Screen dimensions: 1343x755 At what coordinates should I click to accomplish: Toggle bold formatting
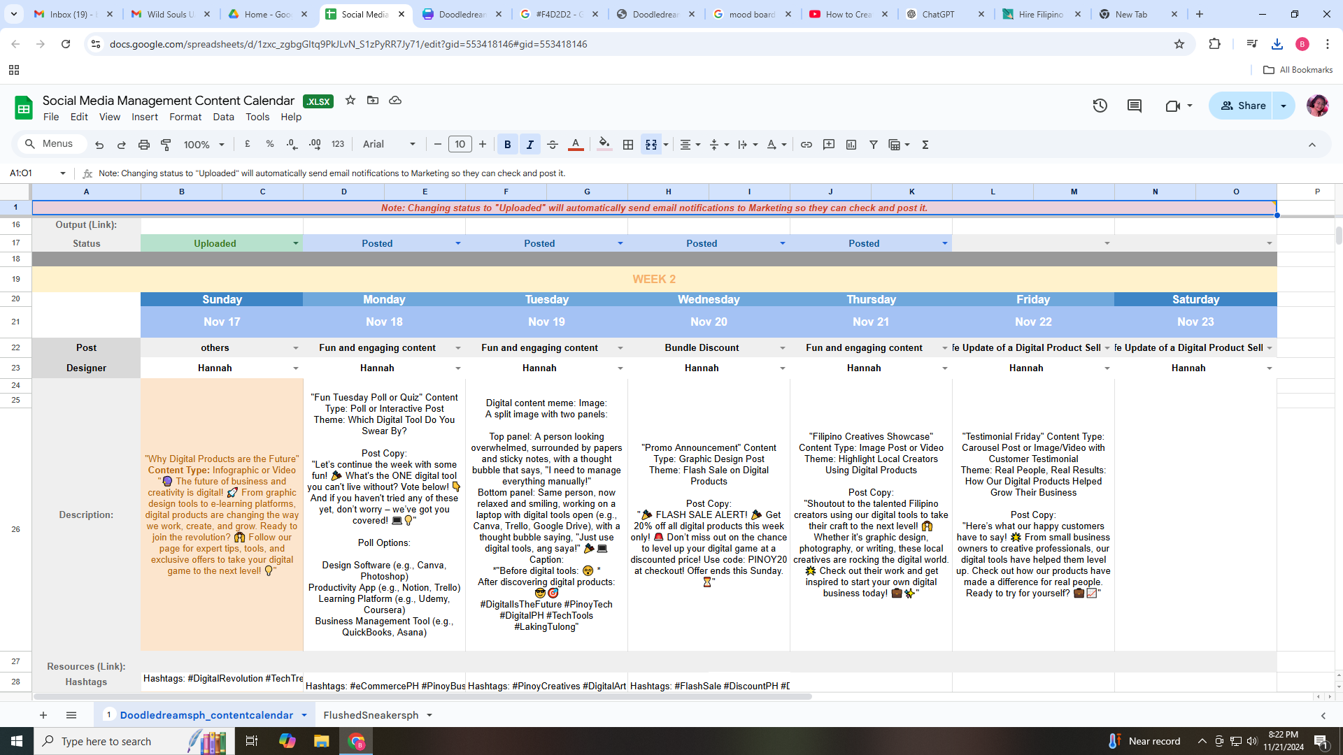coord(508,145)
